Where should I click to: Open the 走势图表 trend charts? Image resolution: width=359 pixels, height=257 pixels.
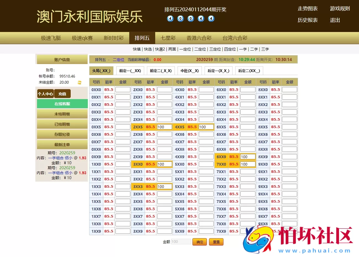tap(308, 9)
